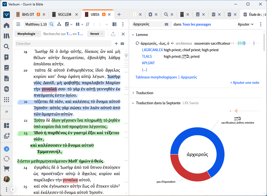Click the export share icon in search bar
Image resolution: width=267 pixels, height=196 pixels.
pos(113,34)
